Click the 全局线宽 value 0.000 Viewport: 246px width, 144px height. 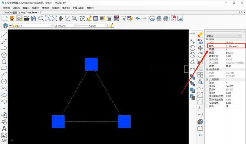coord(228,103)
